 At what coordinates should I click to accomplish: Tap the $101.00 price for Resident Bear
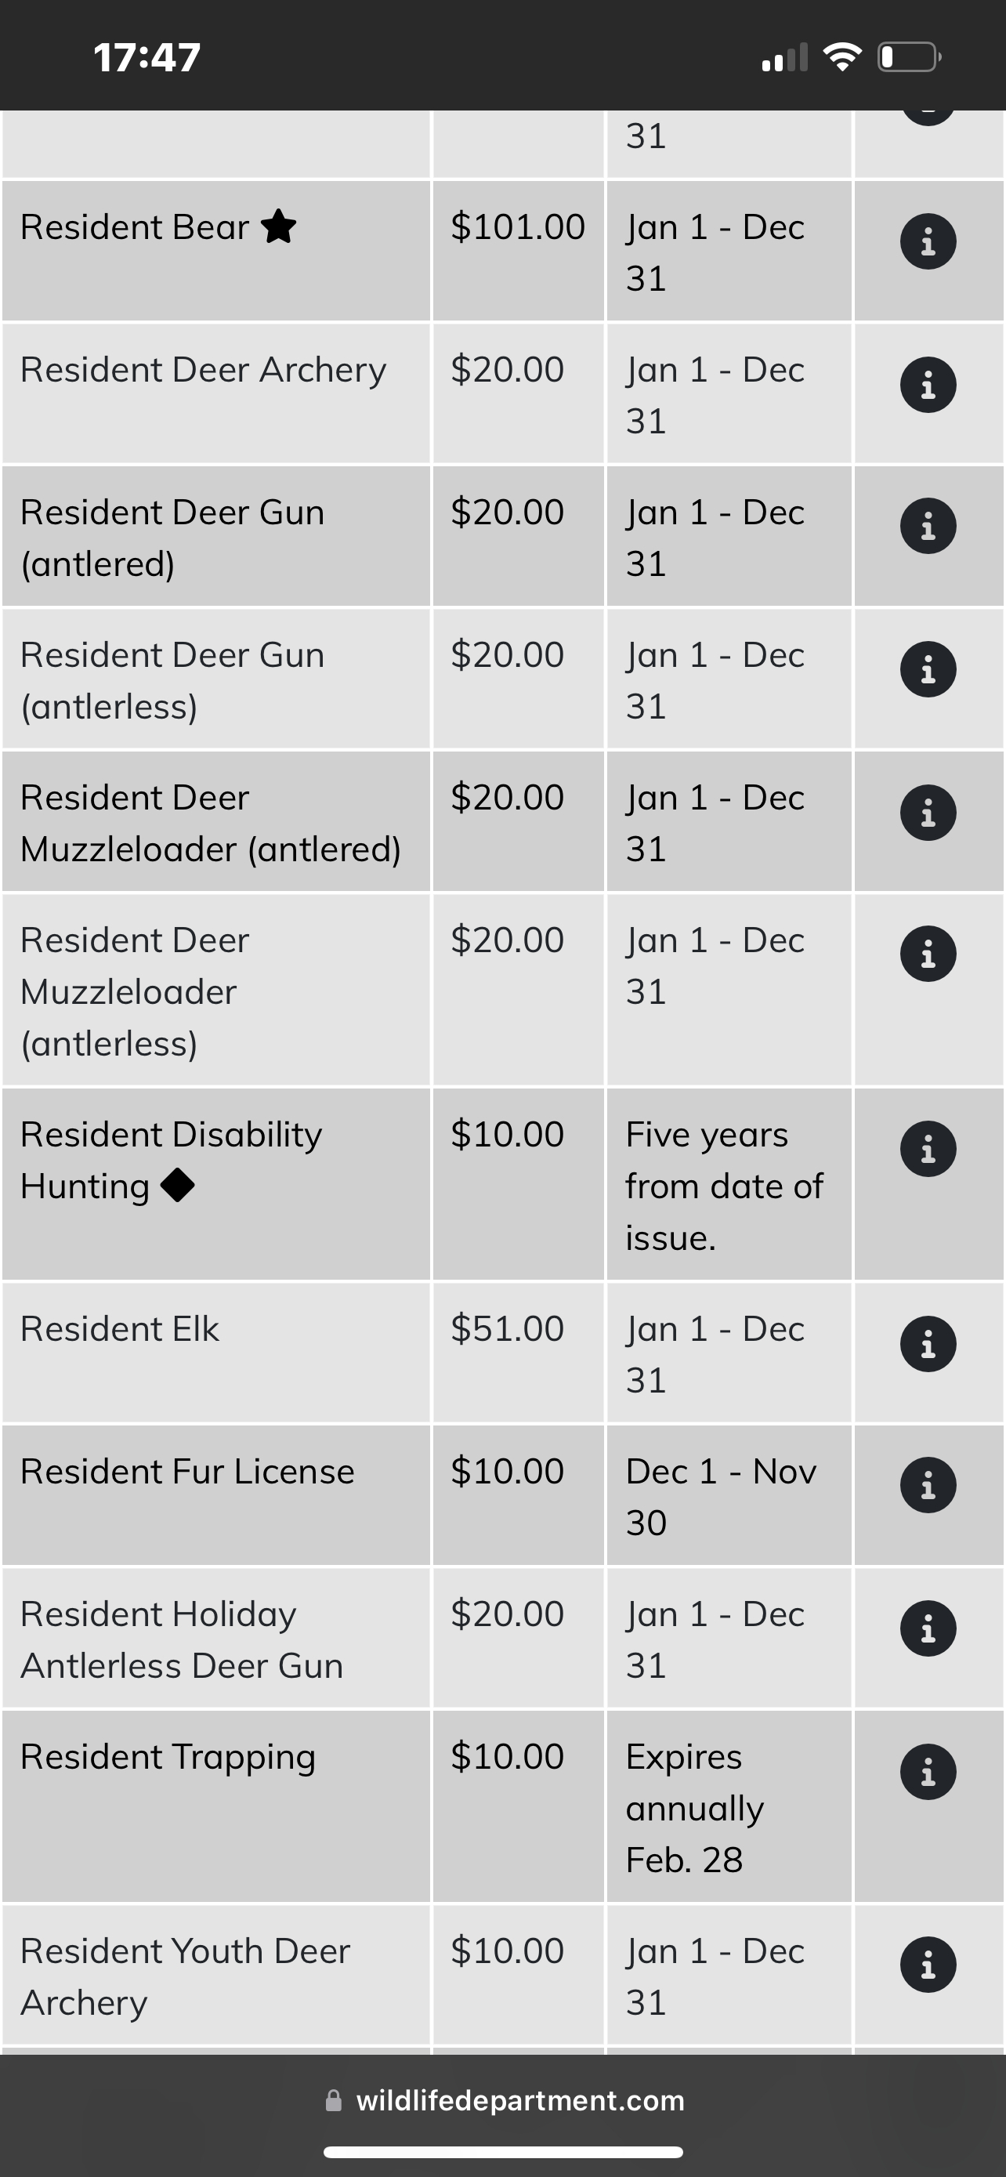click(x=518, y=226)
